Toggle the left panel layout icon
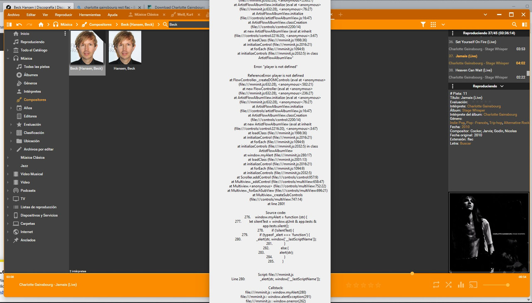Image resolution: width=532 pixels, height=303 pixels. (9, 25)
